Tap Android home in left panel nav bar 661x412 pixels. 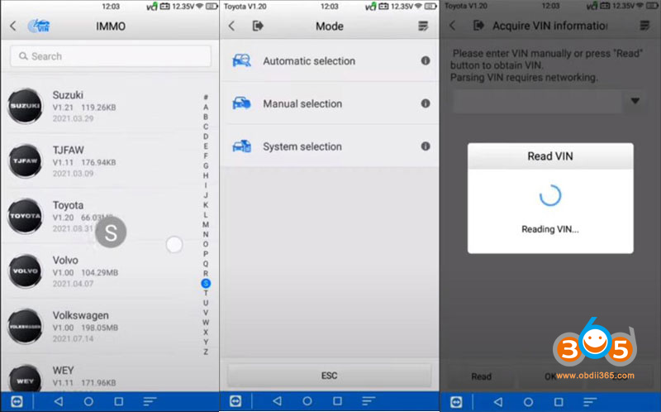pyautogui.click(x=88, y=401)
